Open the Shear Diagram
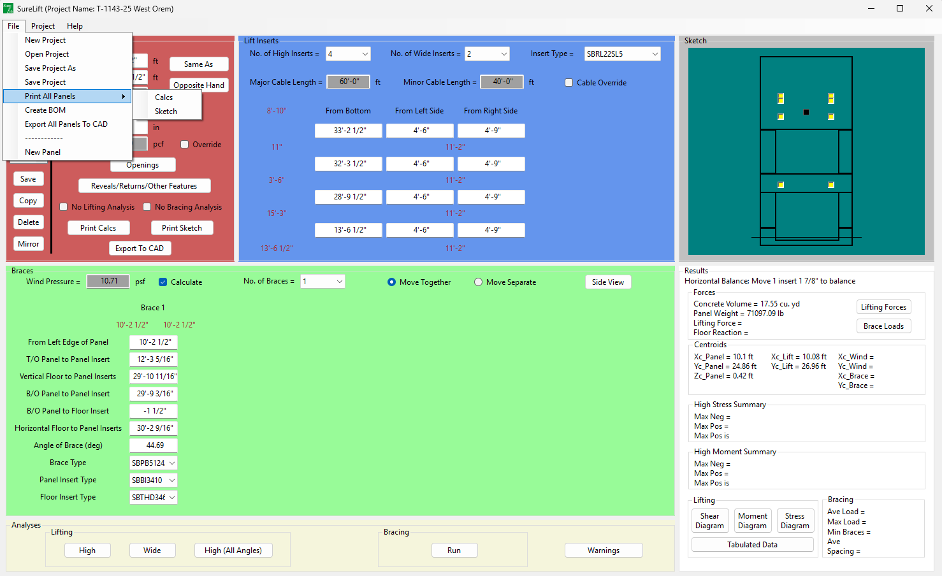Viewport: 942px width, 576px height. pyautogui.click(x=709, y=521)
